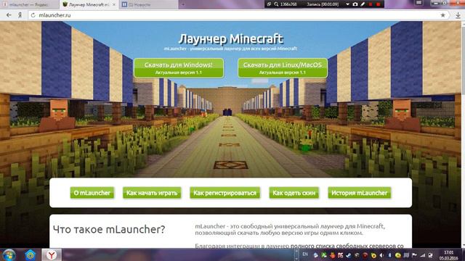Switch to the Новости tab
Viewport: 465px width, 261px height.
[148, 4]
